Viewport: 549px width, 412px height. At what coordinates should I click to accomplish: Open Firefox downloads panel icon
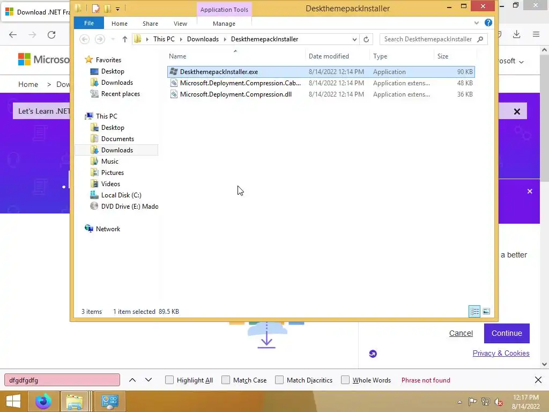516,34
